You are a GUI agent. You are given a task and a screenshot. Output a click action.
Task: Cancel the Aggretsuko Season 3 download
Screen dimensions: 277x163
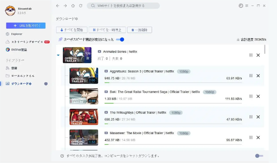point(258,76)
